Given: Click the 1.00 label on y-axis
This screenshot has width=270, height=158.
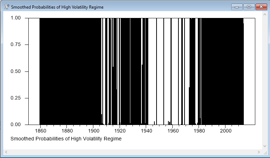Looking at the screenshot, I should [x=15, y=18].
